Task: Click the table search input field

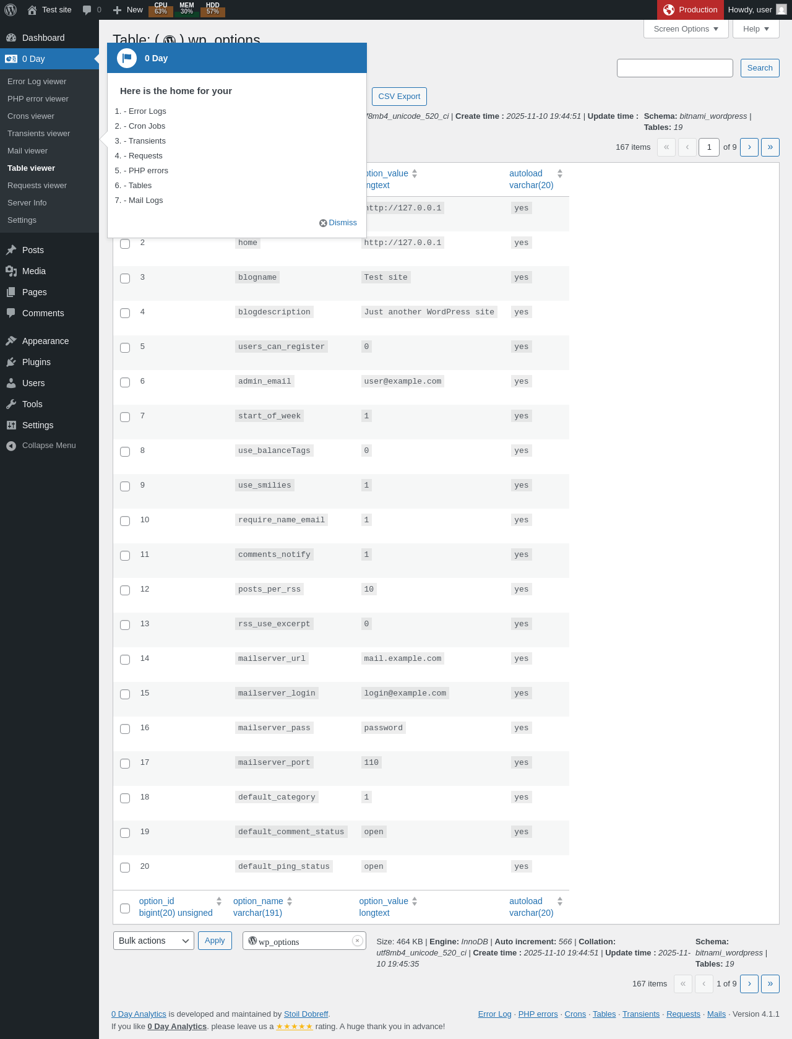Action: (675, 68)
